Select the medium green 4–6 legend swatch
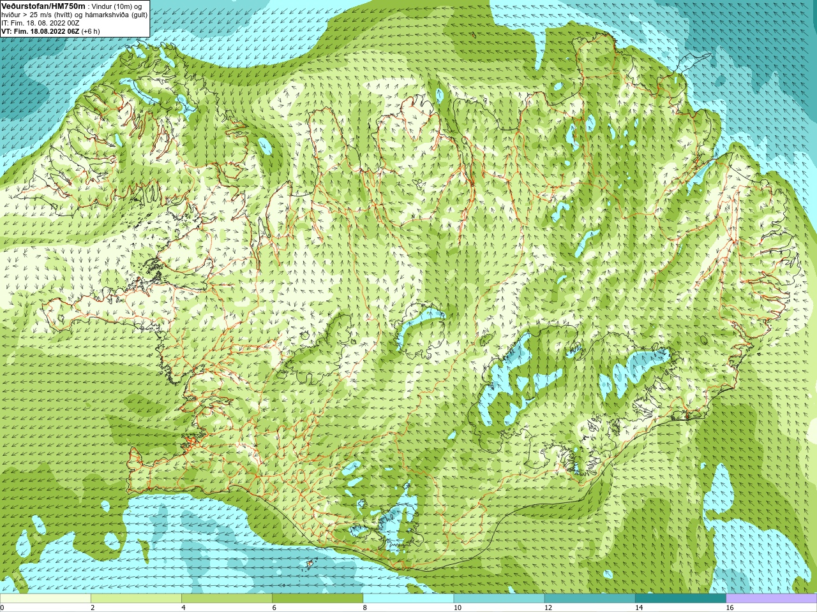This screenshot has width=817, height=612. pos(227,598)
